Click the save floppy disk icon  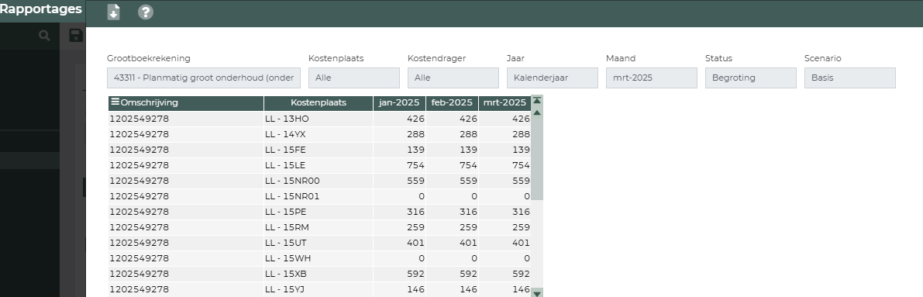click(x=76, y=36)
